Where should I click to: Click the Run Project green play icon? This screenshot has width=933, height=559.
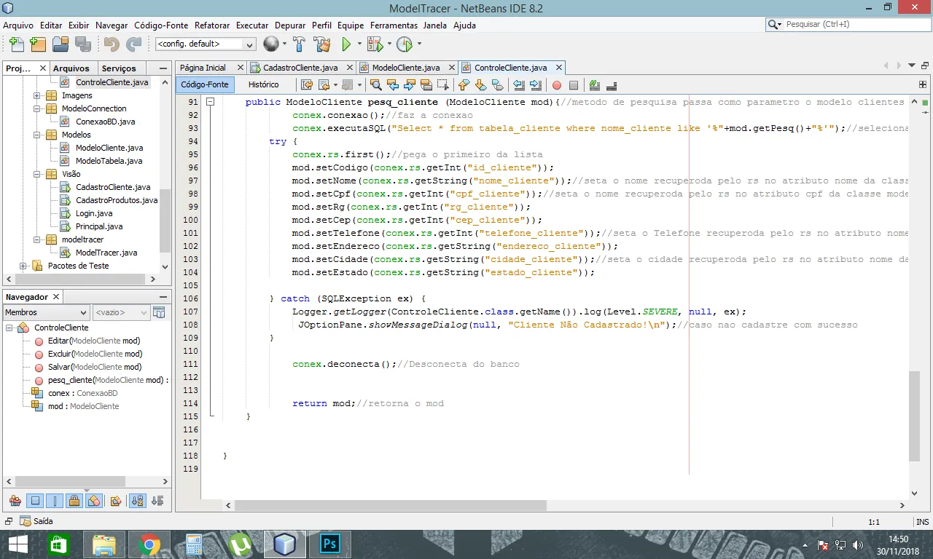click(347, 44)
